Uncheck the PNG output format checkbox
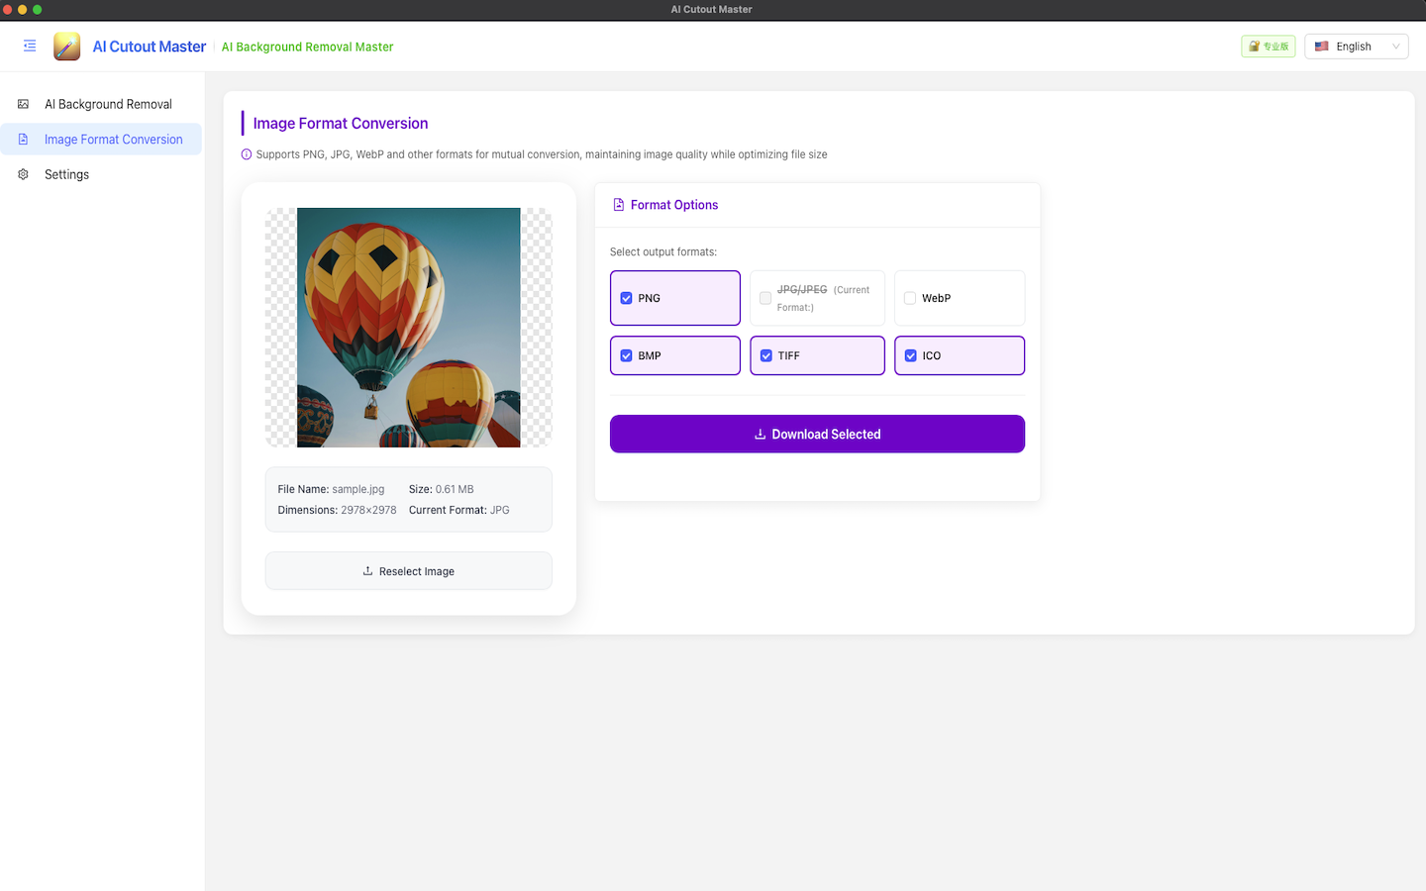 (x=626, y=297)
